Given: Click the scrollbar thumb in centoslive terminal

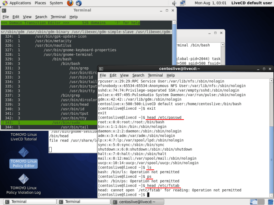Looking at the screenshot, I should tap(271, 160).
